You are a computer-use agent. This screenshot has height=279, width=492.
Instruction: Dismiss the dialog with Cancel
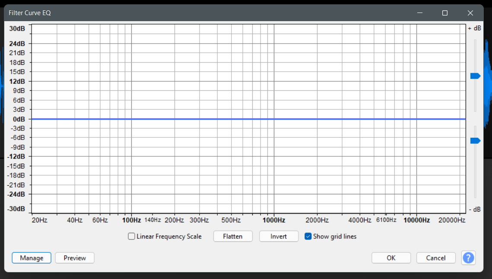tap(436, 258)
